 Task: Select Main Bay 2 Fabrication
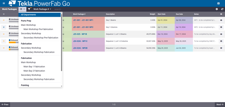click(x=34, y=71)
